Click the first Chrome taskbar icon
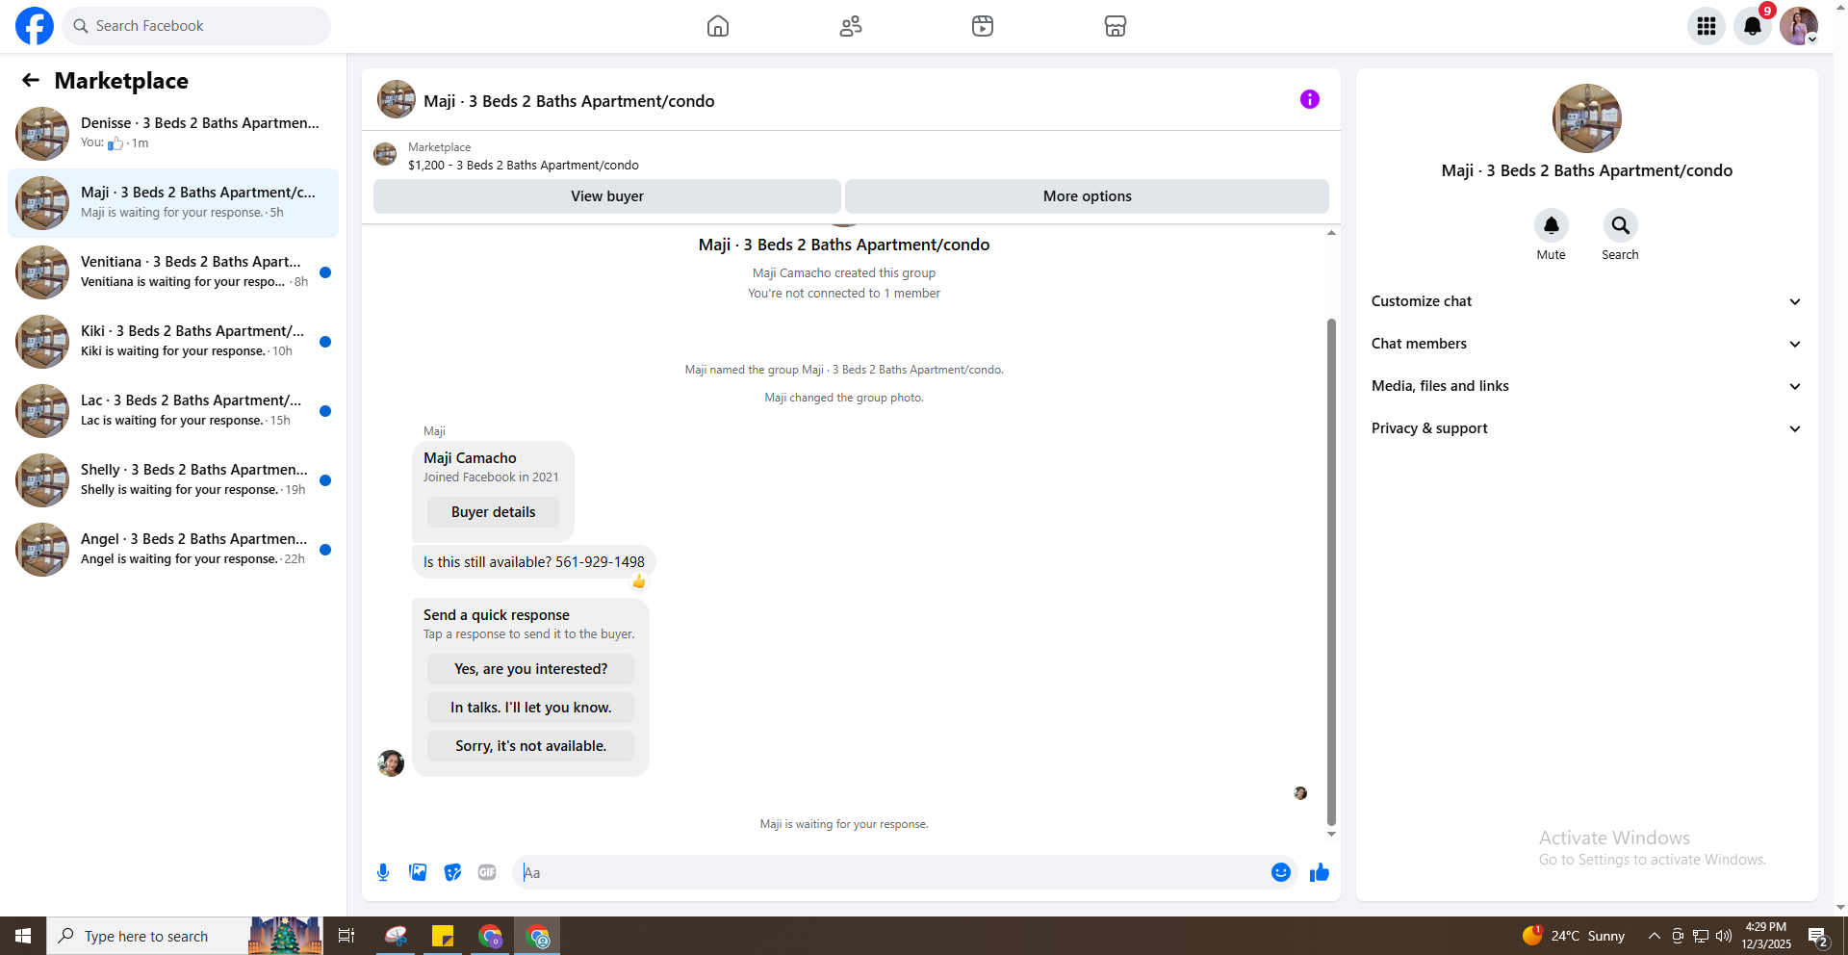The image size is (1848, 955). (x=491, y=936)
